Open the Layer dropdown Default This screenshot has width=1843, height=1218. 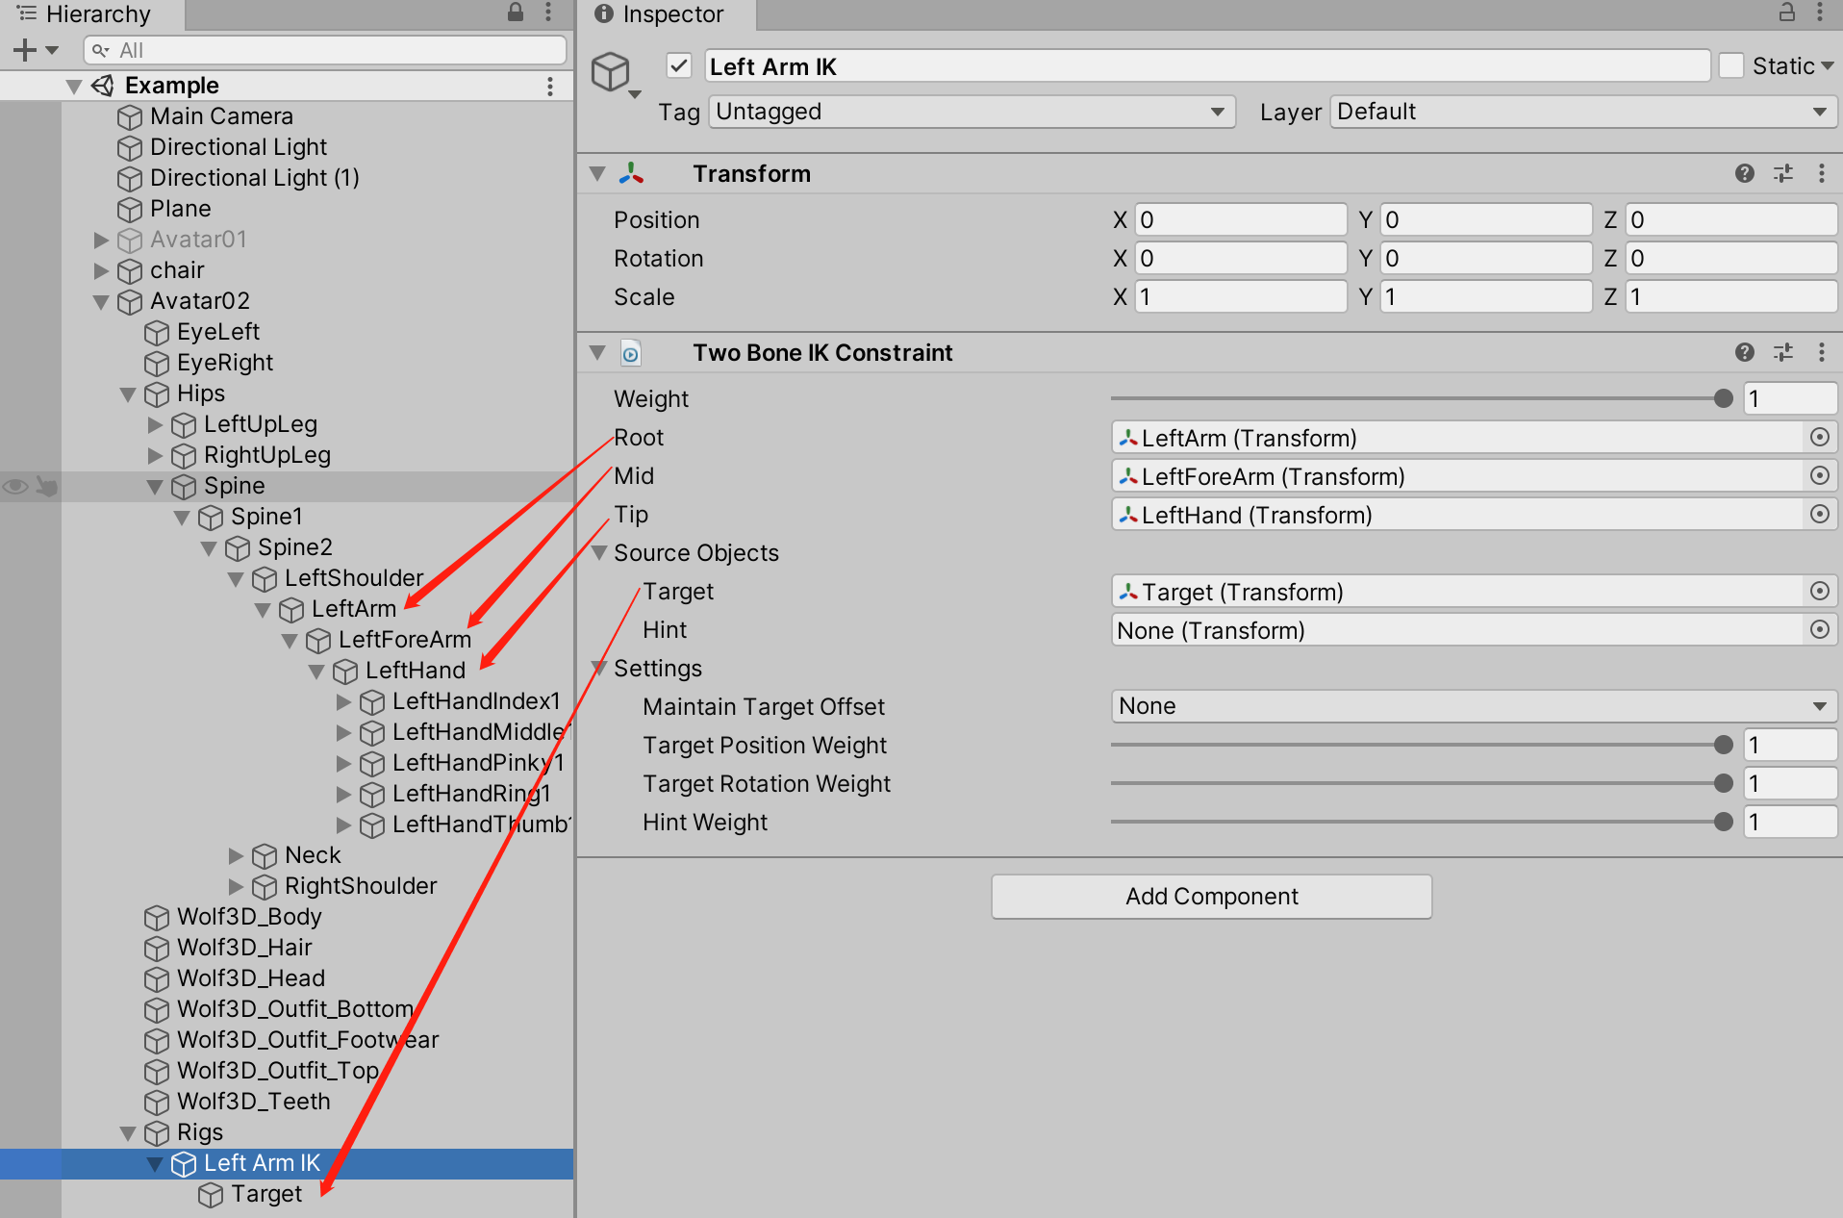pos(1583,112)
